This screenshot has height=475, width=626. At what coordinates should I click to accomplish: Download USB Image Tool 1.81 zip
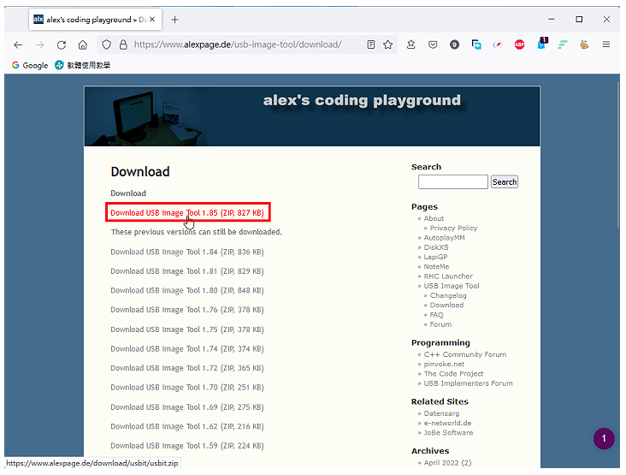coord(187,270)
